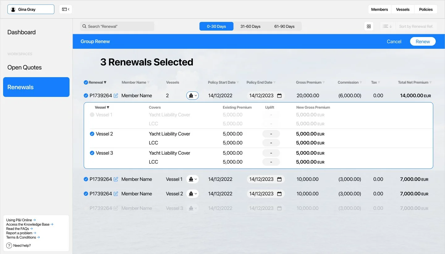
Task: Open calendar icon on faded Vessel 3 renewal row
Action: click(x=279, y=208)
